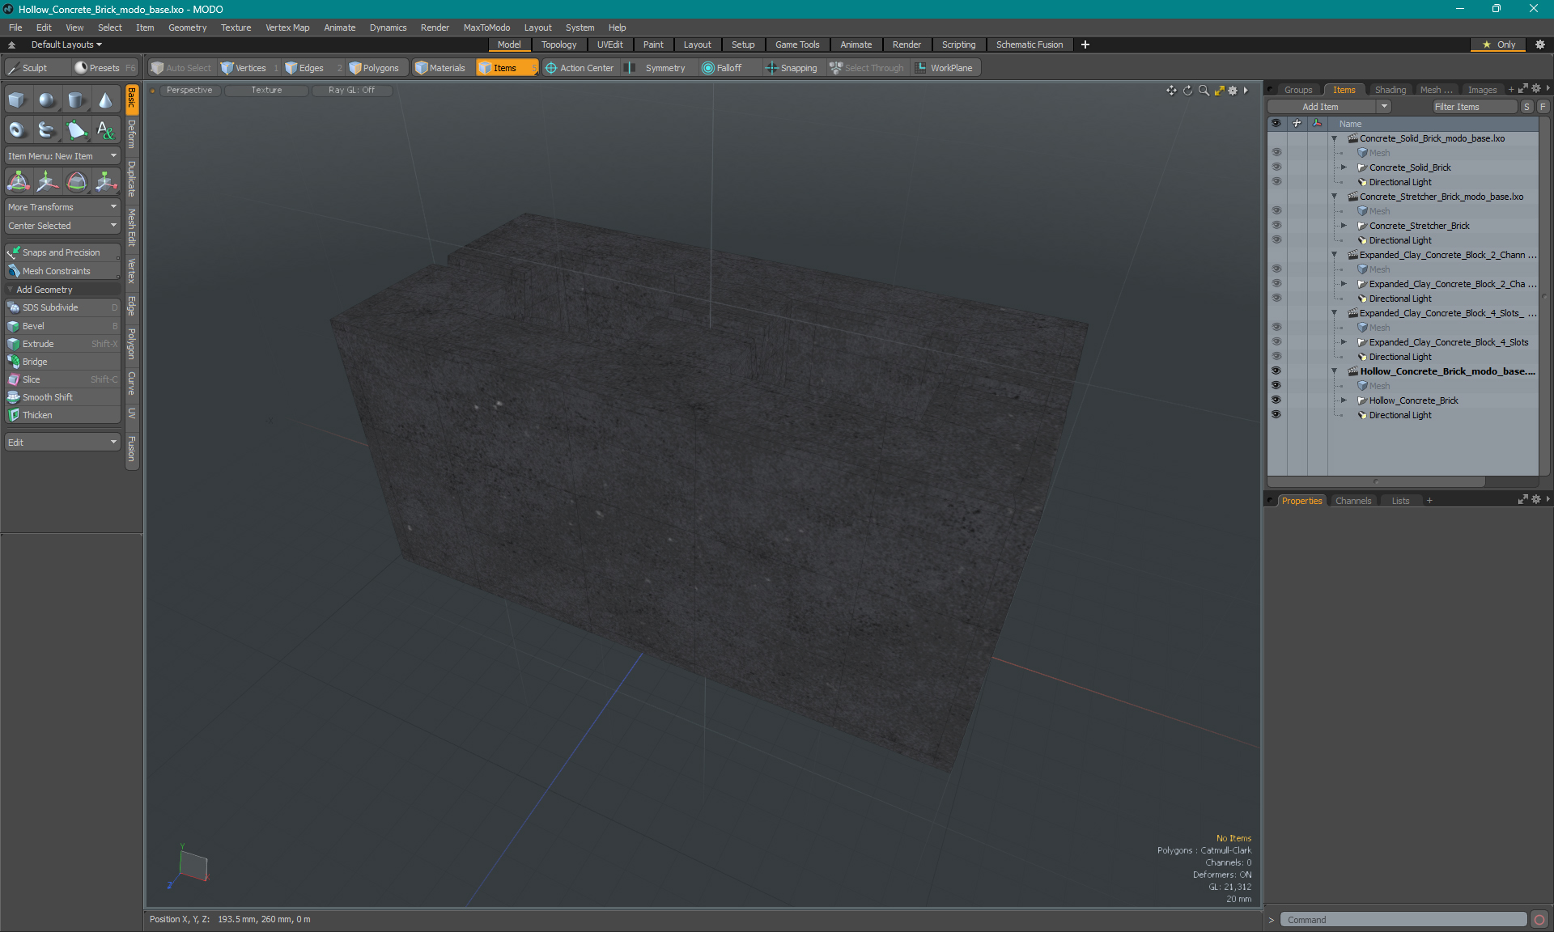
Task: Click the Falloff tool icon
Action: pyautogui.click(x=709, y=68)
